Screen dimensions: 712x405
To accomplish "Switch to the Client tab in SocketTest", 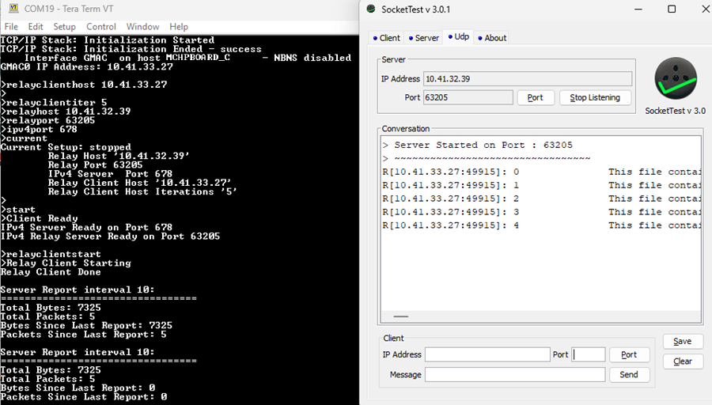I will point(386,38).
